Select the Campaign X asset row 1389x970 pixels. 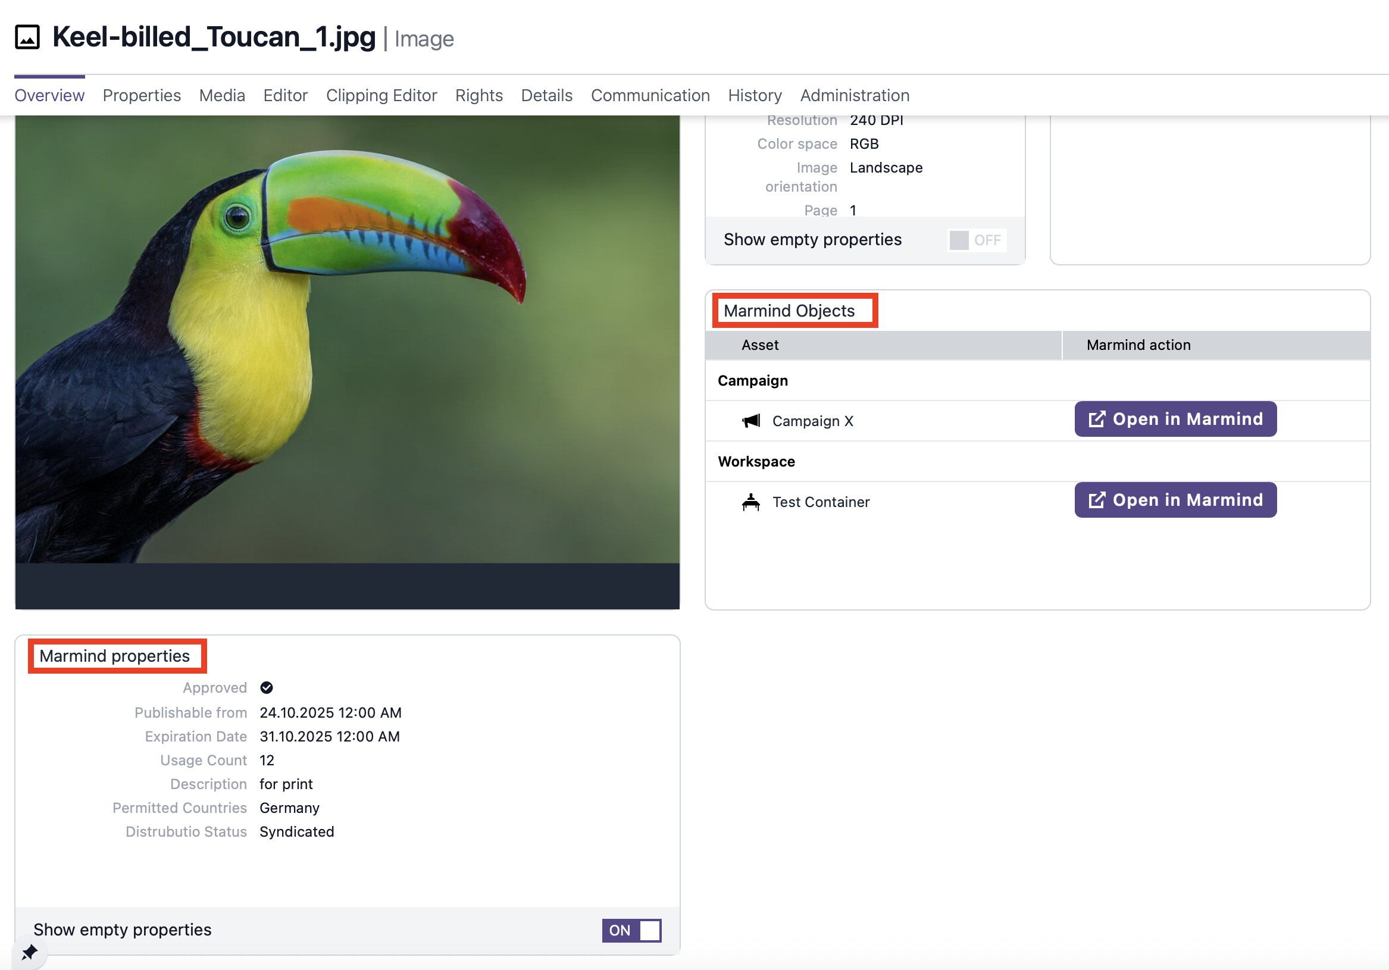[812, 421]
